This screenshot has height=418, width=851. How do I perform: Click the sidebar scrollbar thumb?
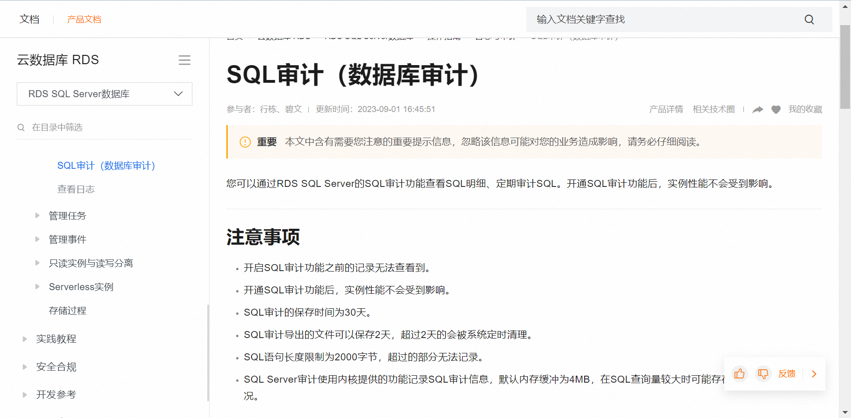[x=208, y=352]
